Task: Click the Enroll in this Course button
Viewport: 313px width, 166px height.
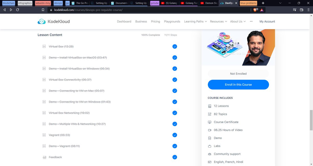Action: (x=238, y=85)
